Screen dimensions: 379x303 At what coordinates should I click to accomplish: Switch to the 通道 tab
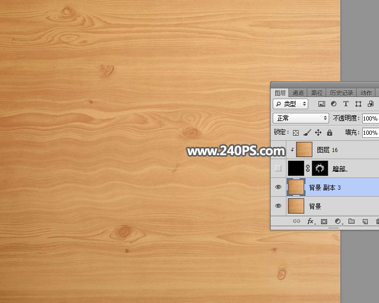pyautogui.click(x=298, y=93)
